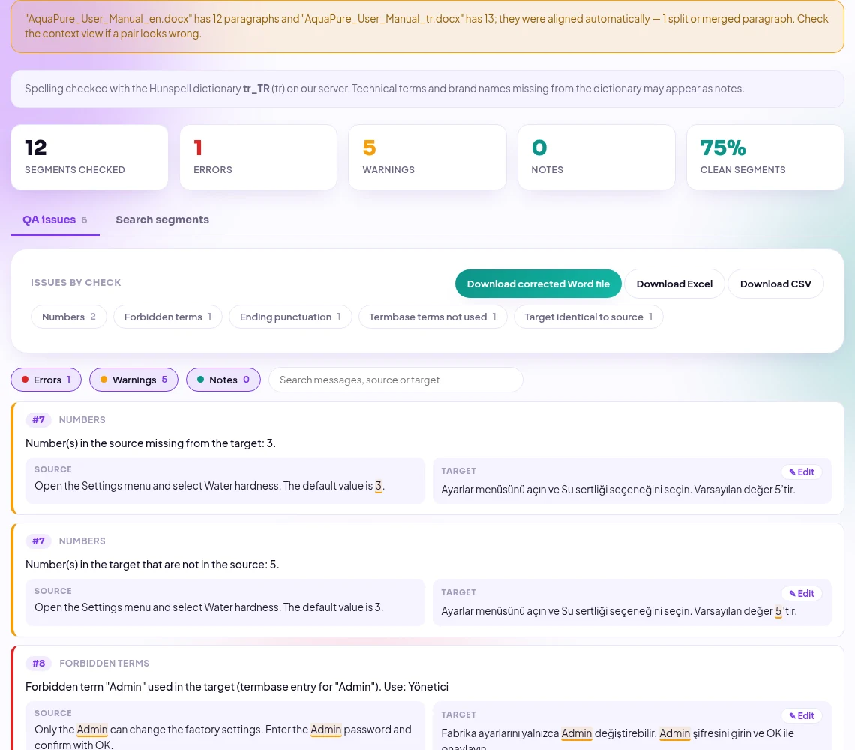Open the QA issues tab
Image resolution: width=855 pixels, height=750 pixels.
click(x=55, y=220)
